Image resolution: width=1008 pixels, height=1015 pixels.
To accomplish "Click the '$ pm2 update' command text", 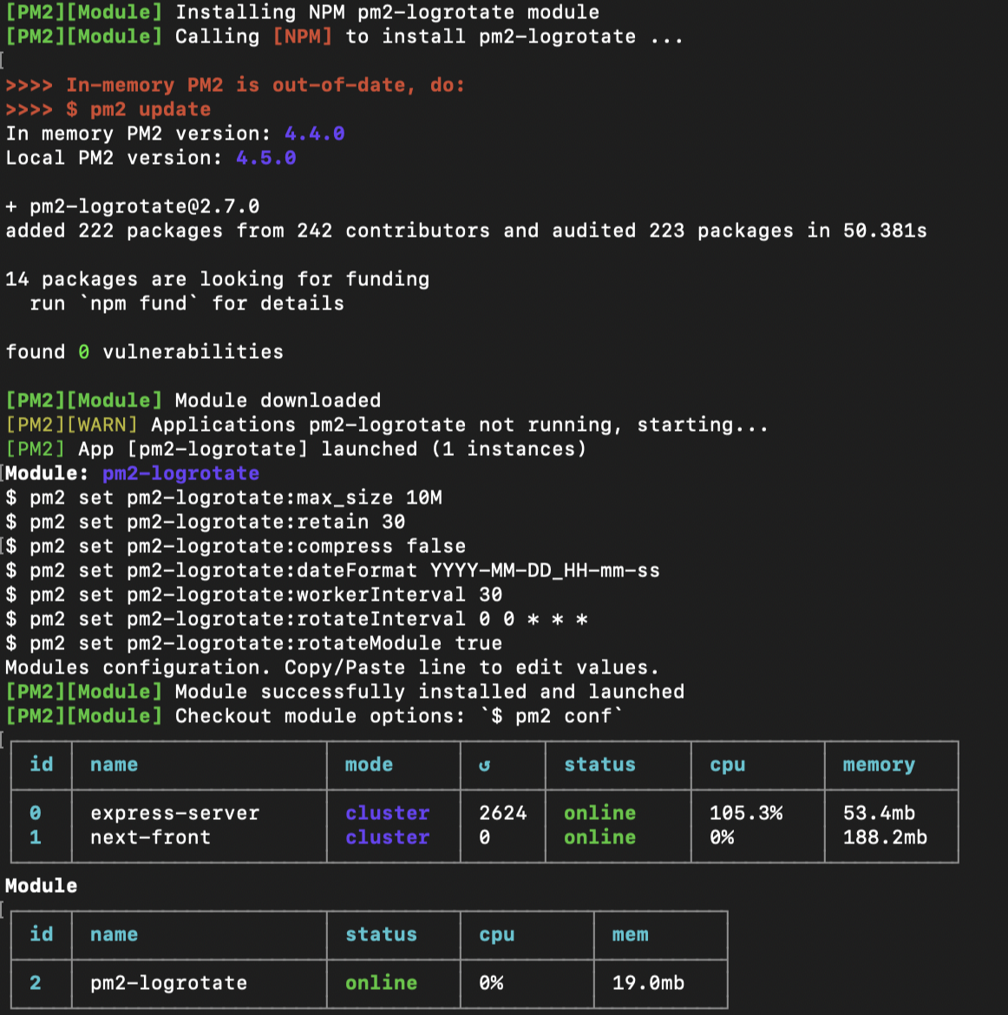I will 138,109.
